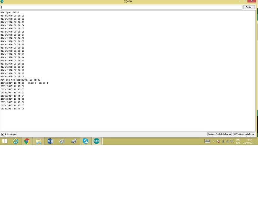Screen dimensions: 258x207
Task: Open Paint from the taskbar
Action: click(x=62, y=141)
